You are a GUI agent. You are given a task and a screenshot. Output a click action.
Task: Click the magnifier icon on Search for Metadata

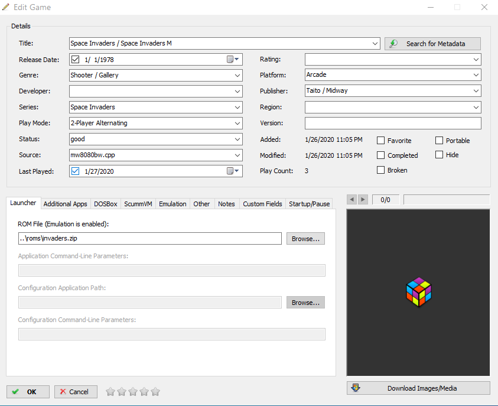click(393, 44)
